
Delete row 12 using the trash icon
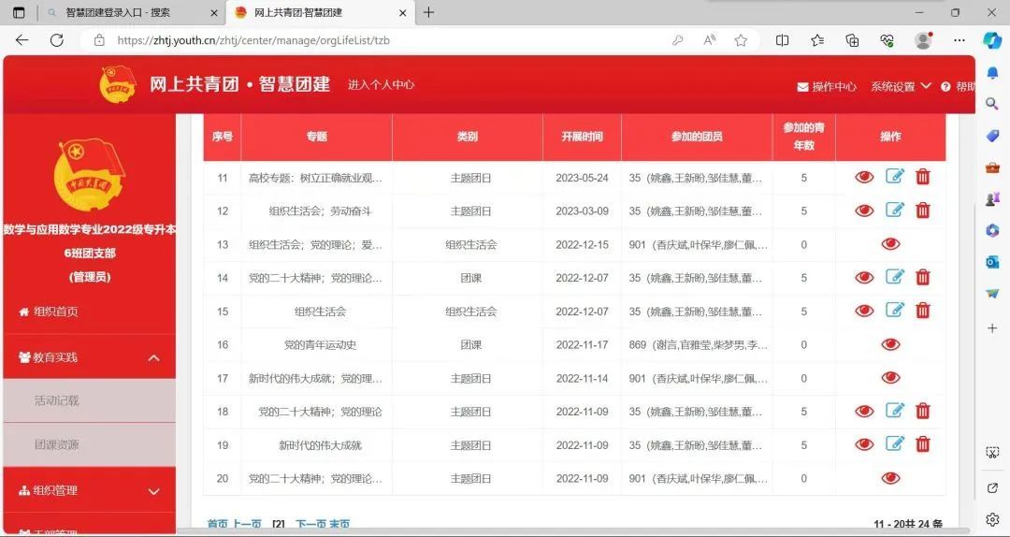(x=923, y=210)
